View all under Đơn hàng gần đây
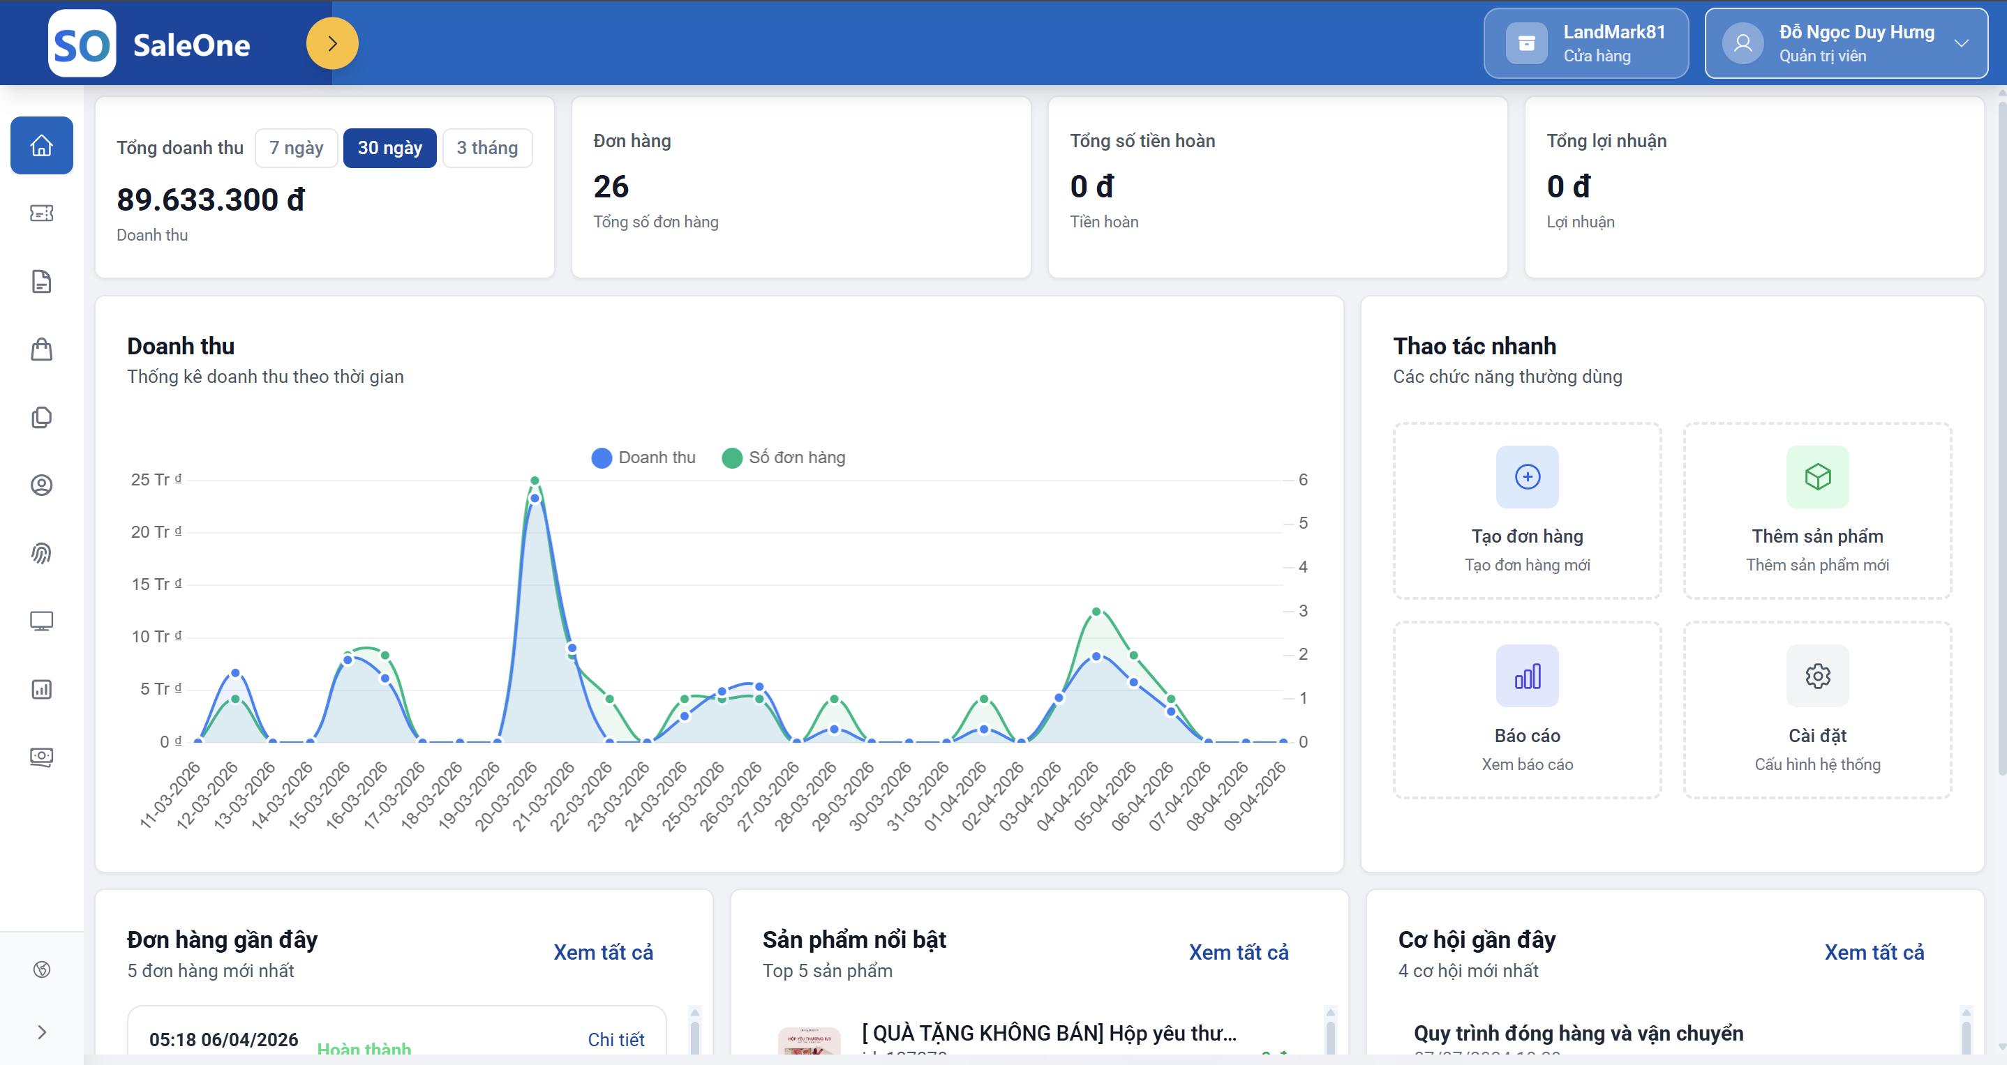 pyautogui.click(x=603, y=953)
